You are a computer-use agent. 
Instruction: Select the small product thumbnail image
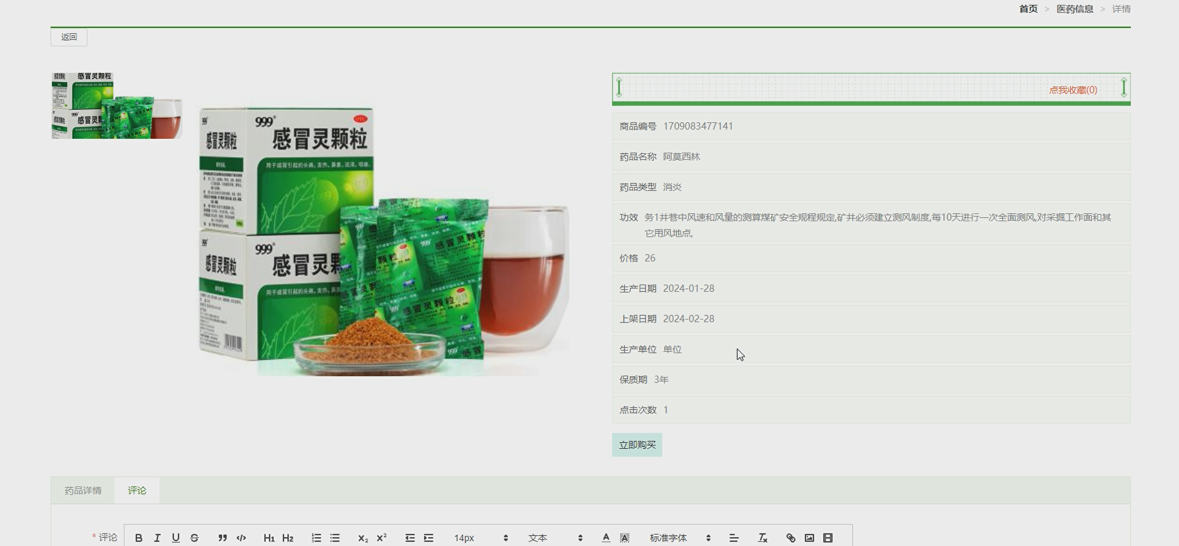(x=117, y=106)
